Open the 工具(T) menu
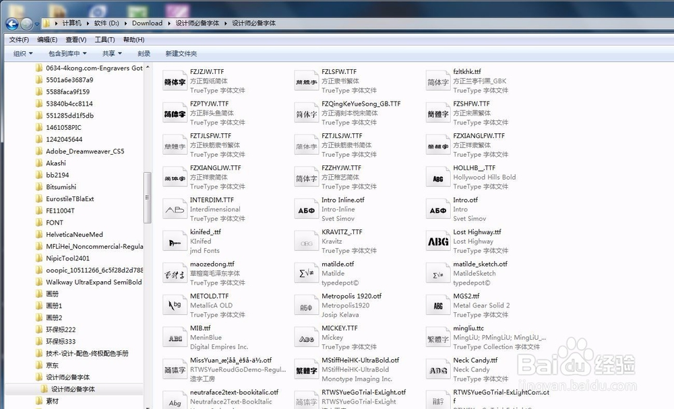This screenshot has width=674, height=409. (105, 40)
